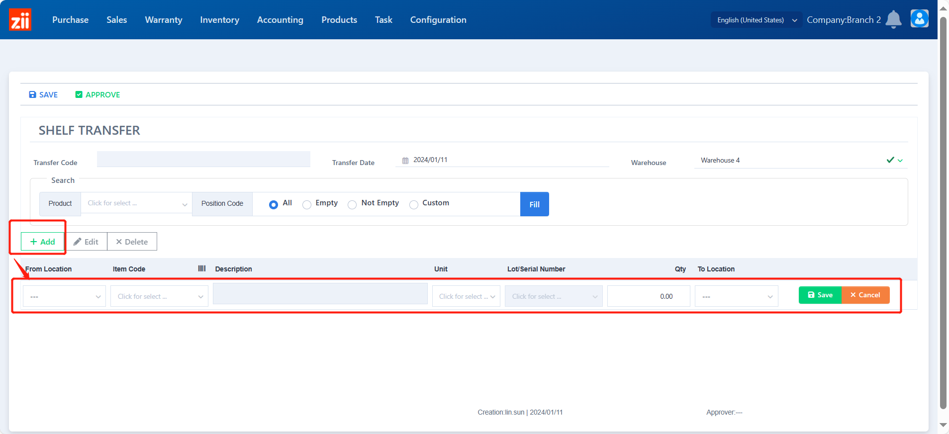The image size is (949, 434).
Task: Select the All radio button
Action: pyautogui.click(x=274, y=204)
